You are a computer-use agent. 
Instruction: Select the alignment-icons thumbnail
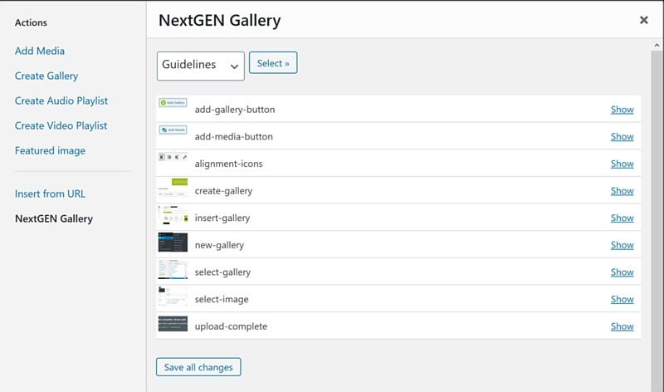click(x=173, y=157)
